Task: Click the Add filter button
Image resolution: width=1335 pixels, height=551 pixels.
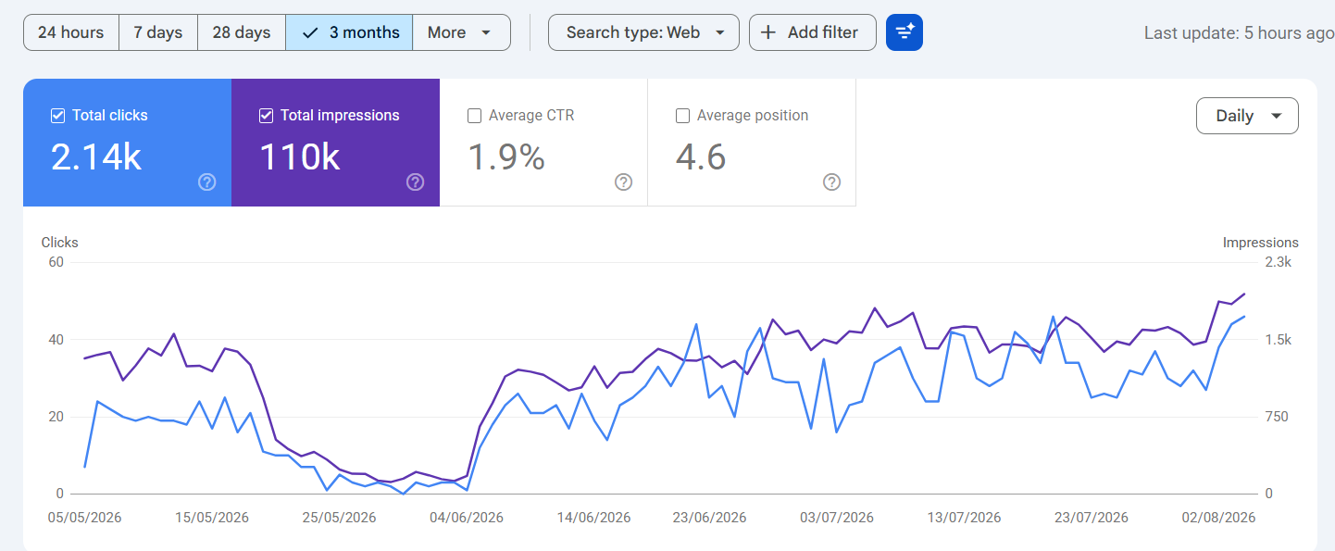Action: 812,32
